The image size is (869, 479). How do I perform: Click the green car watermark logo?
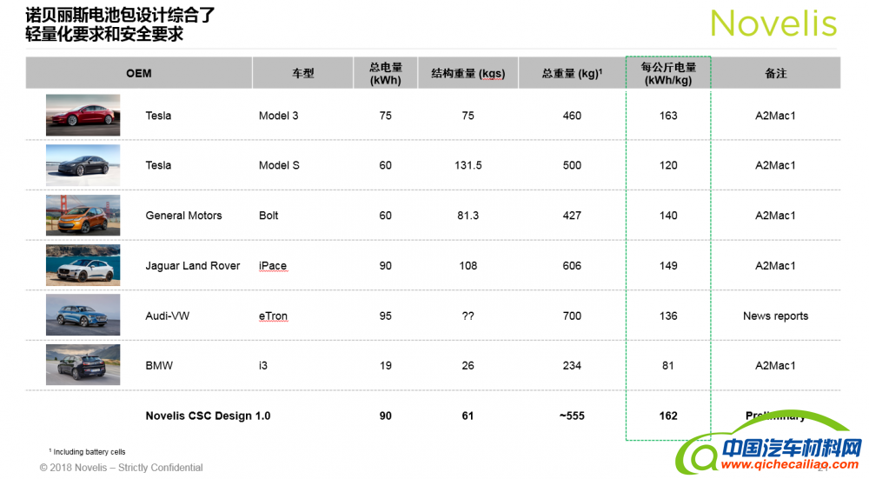(765, 439)
